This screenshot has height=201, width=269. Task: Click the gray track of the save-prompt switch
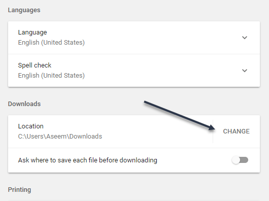coord(245,160)
